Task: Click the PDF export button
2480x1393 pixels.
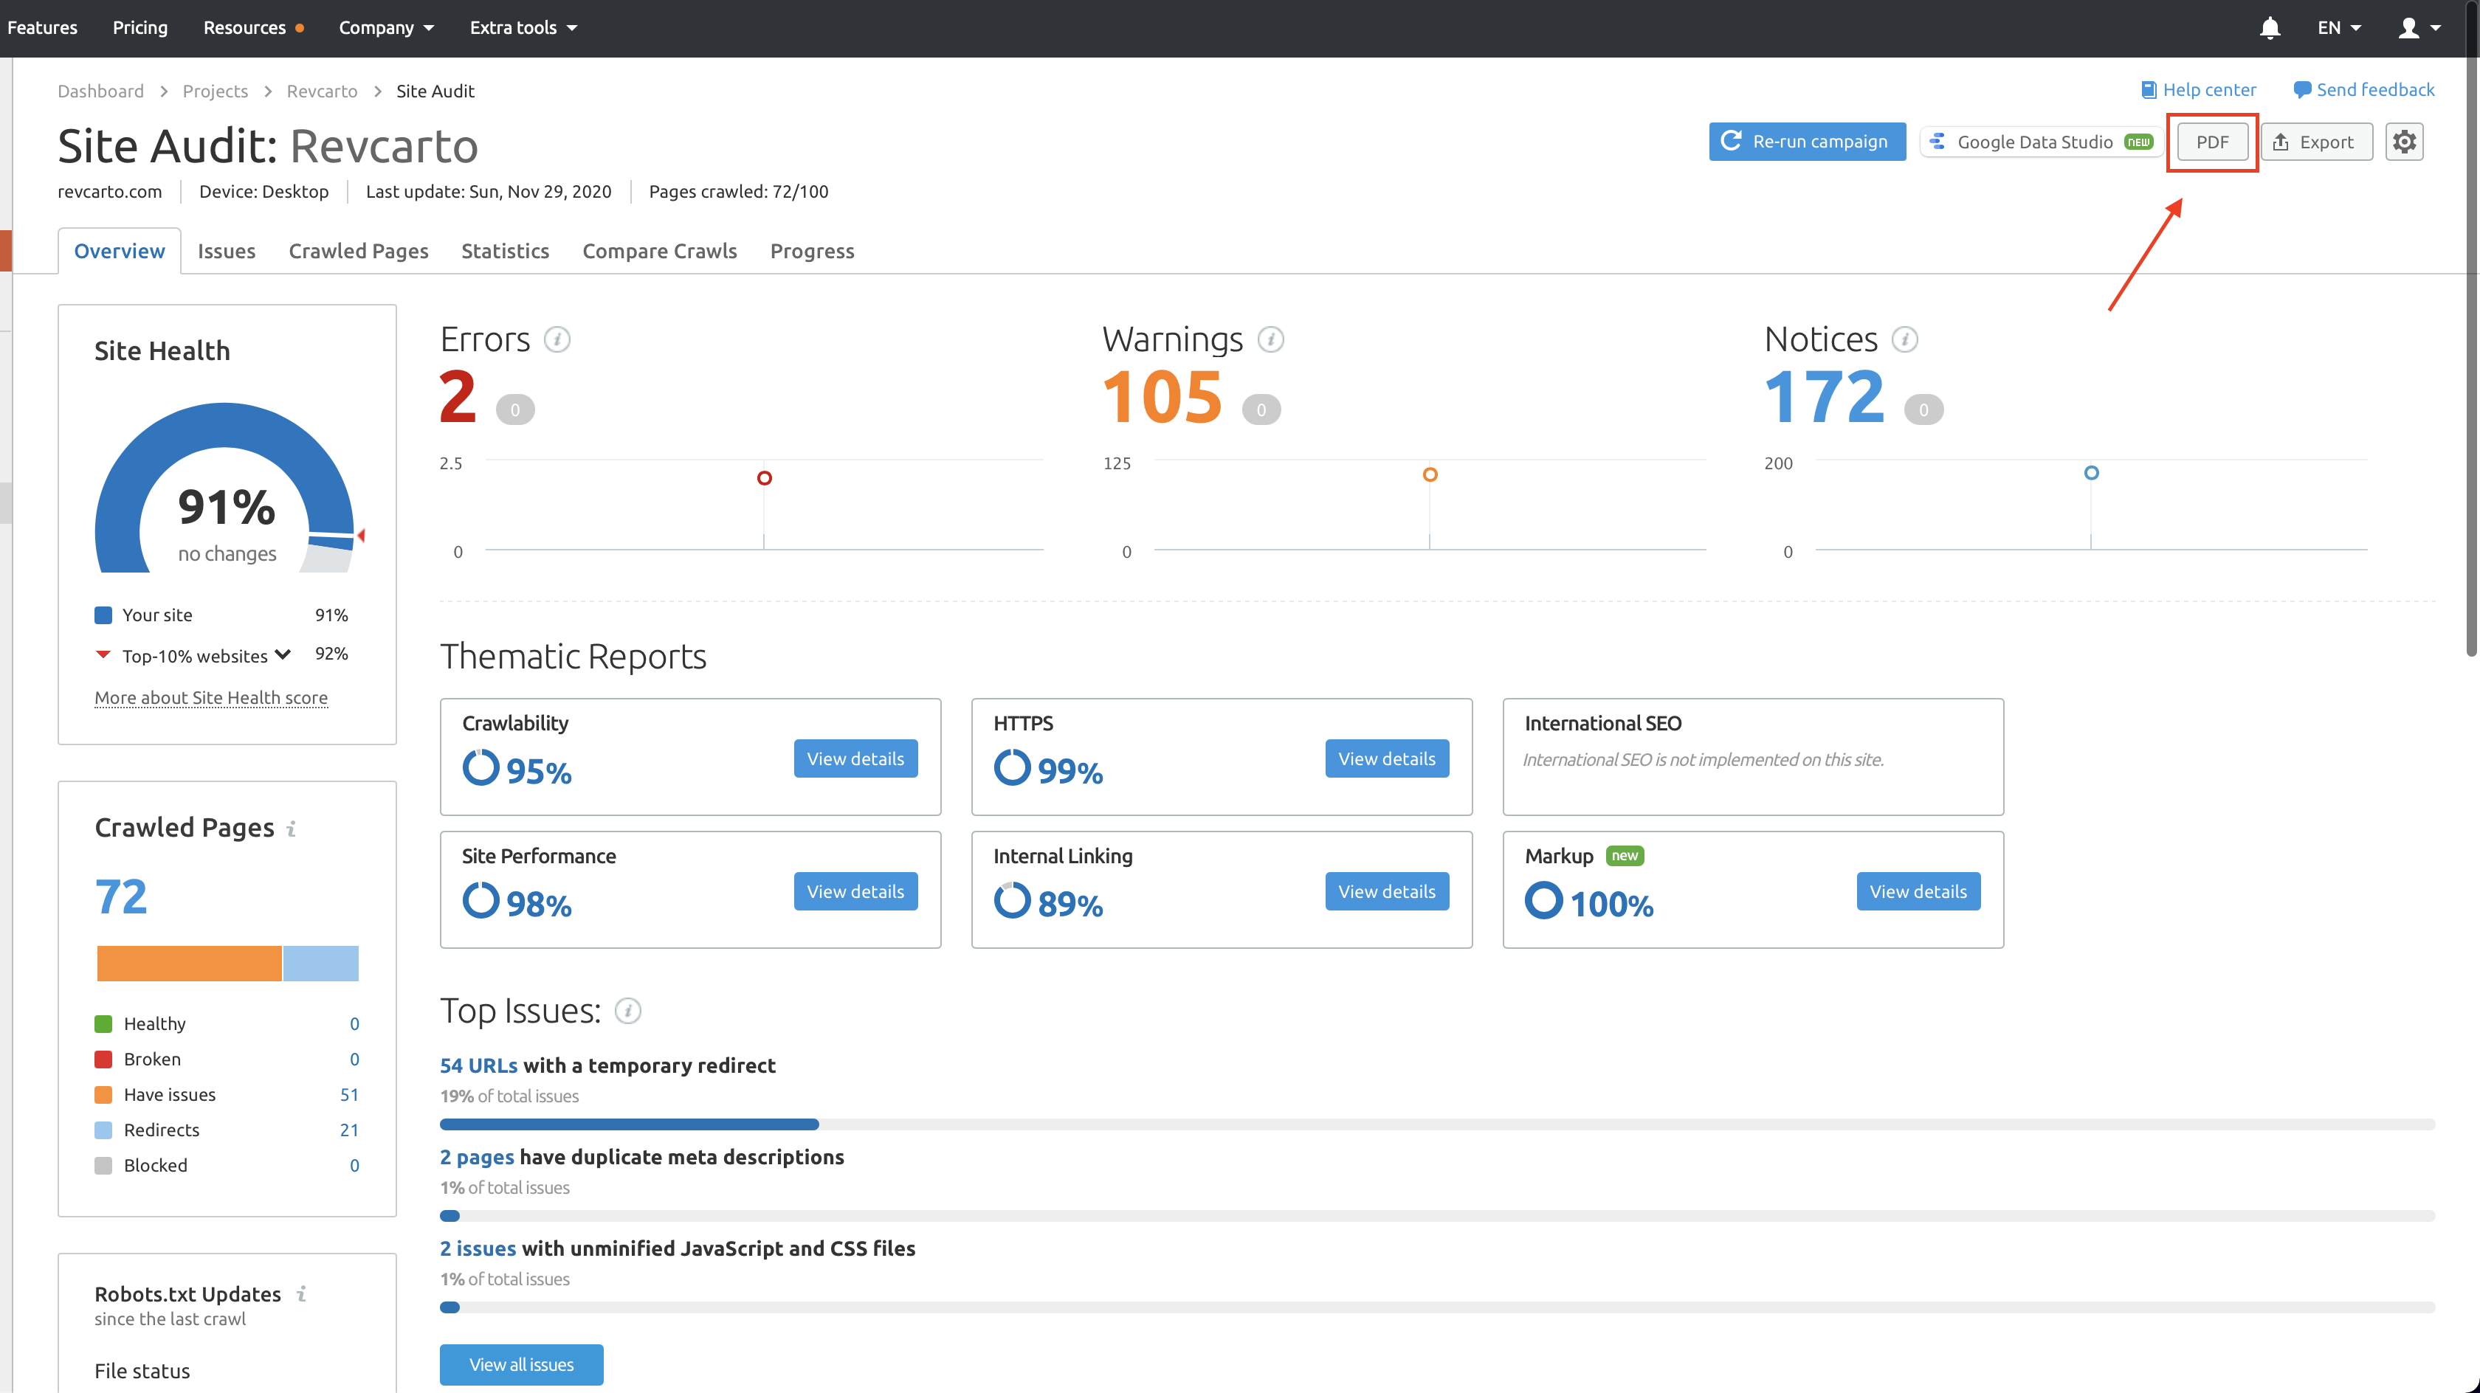Action: point(2212,142)
